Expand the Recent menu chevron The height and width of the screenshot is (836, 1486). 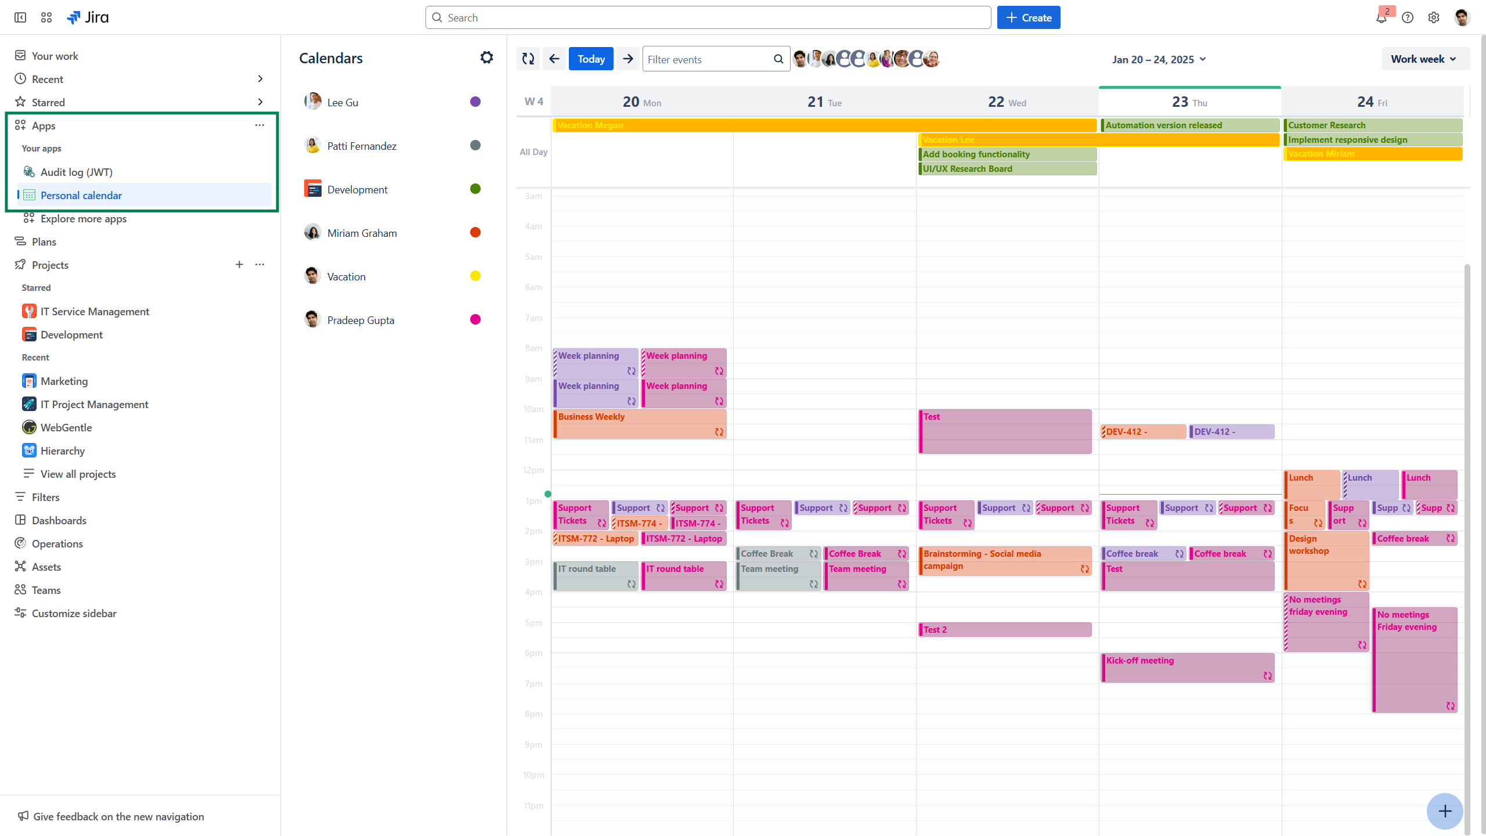click(260, 79)
